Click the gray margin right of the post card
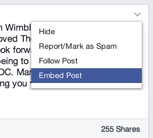The image size is (153, 138). pyautogui.click(x=151, y=70)
